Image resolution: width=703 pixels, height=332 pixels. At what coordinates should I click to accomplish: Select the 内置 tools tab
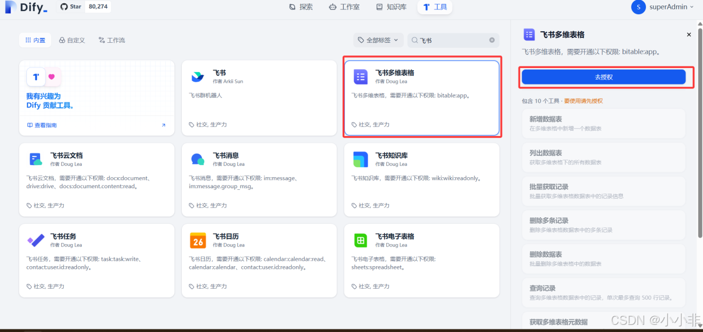(x=35, y=40)
